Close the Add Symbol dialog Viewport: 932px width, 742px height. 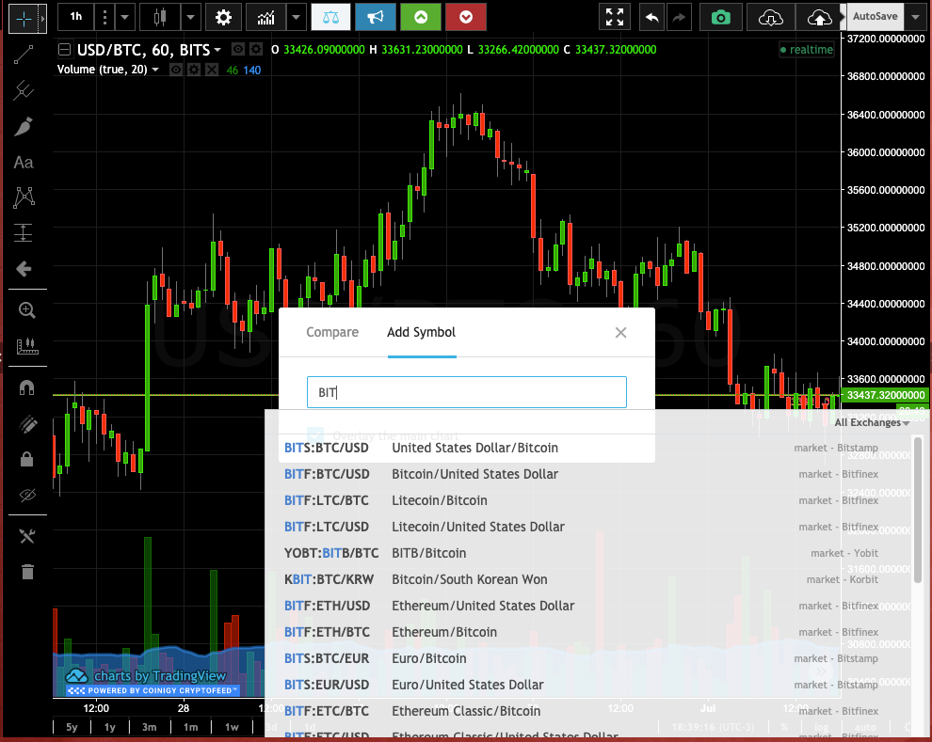(620, 332)
